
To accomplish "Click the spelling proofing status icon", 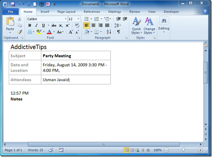I will 51,150.
